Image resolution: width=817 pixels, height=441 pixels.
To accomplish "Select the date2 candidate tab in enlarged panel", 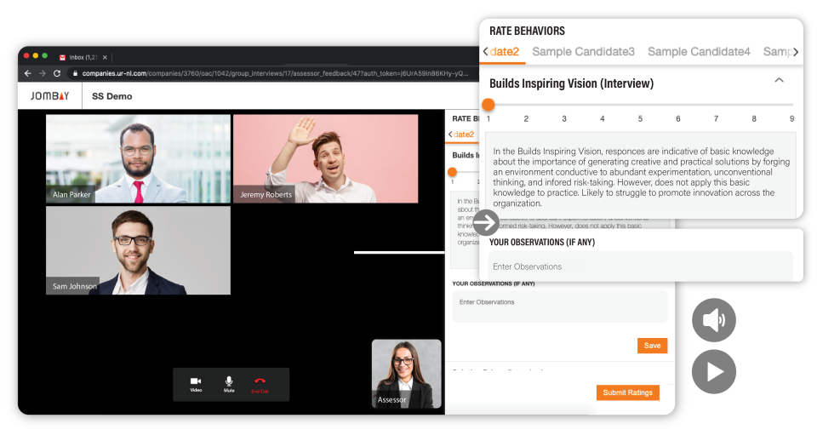I will point(505,52).
